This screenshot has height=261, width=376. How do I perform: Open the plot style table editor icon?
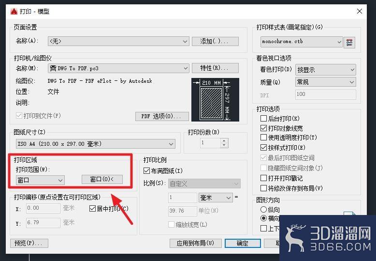[x=349, y=43]
